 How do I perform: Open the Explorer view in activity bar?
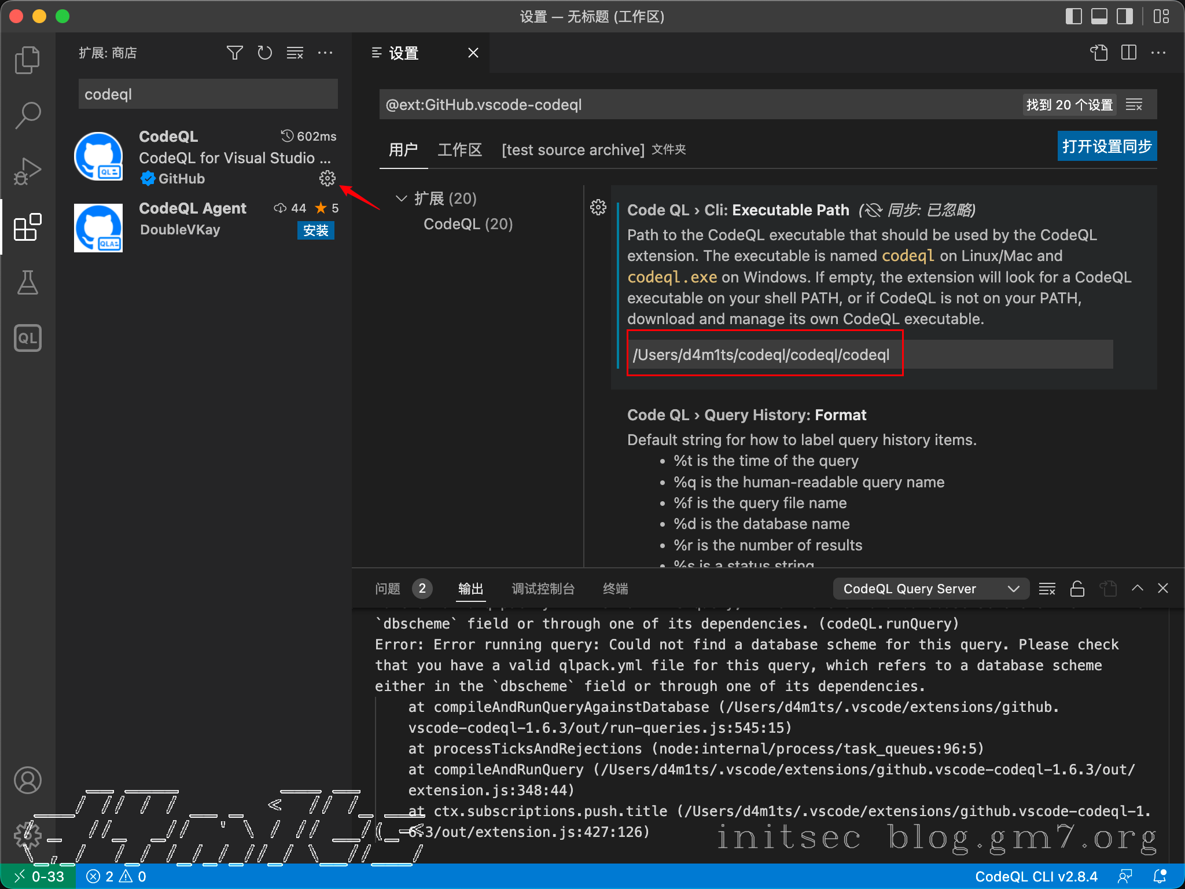coord(27,60)
